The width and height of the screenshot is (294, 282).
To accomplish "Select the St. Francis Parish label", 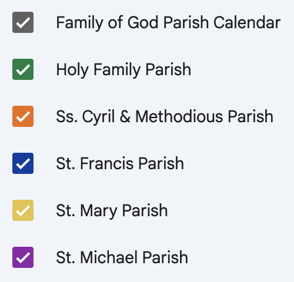I will click(x=120, y=163).
